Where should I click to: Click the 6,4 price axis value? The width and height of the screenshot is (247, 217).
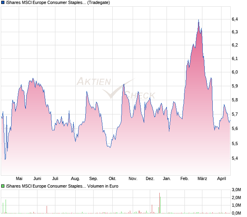coord(235,19)
